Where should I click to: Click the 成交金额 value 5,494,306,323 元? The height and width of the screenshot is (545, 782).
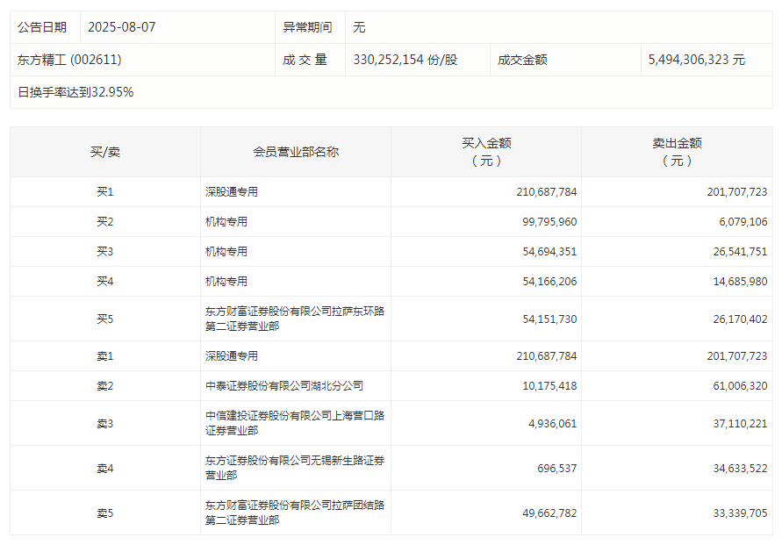696,60
